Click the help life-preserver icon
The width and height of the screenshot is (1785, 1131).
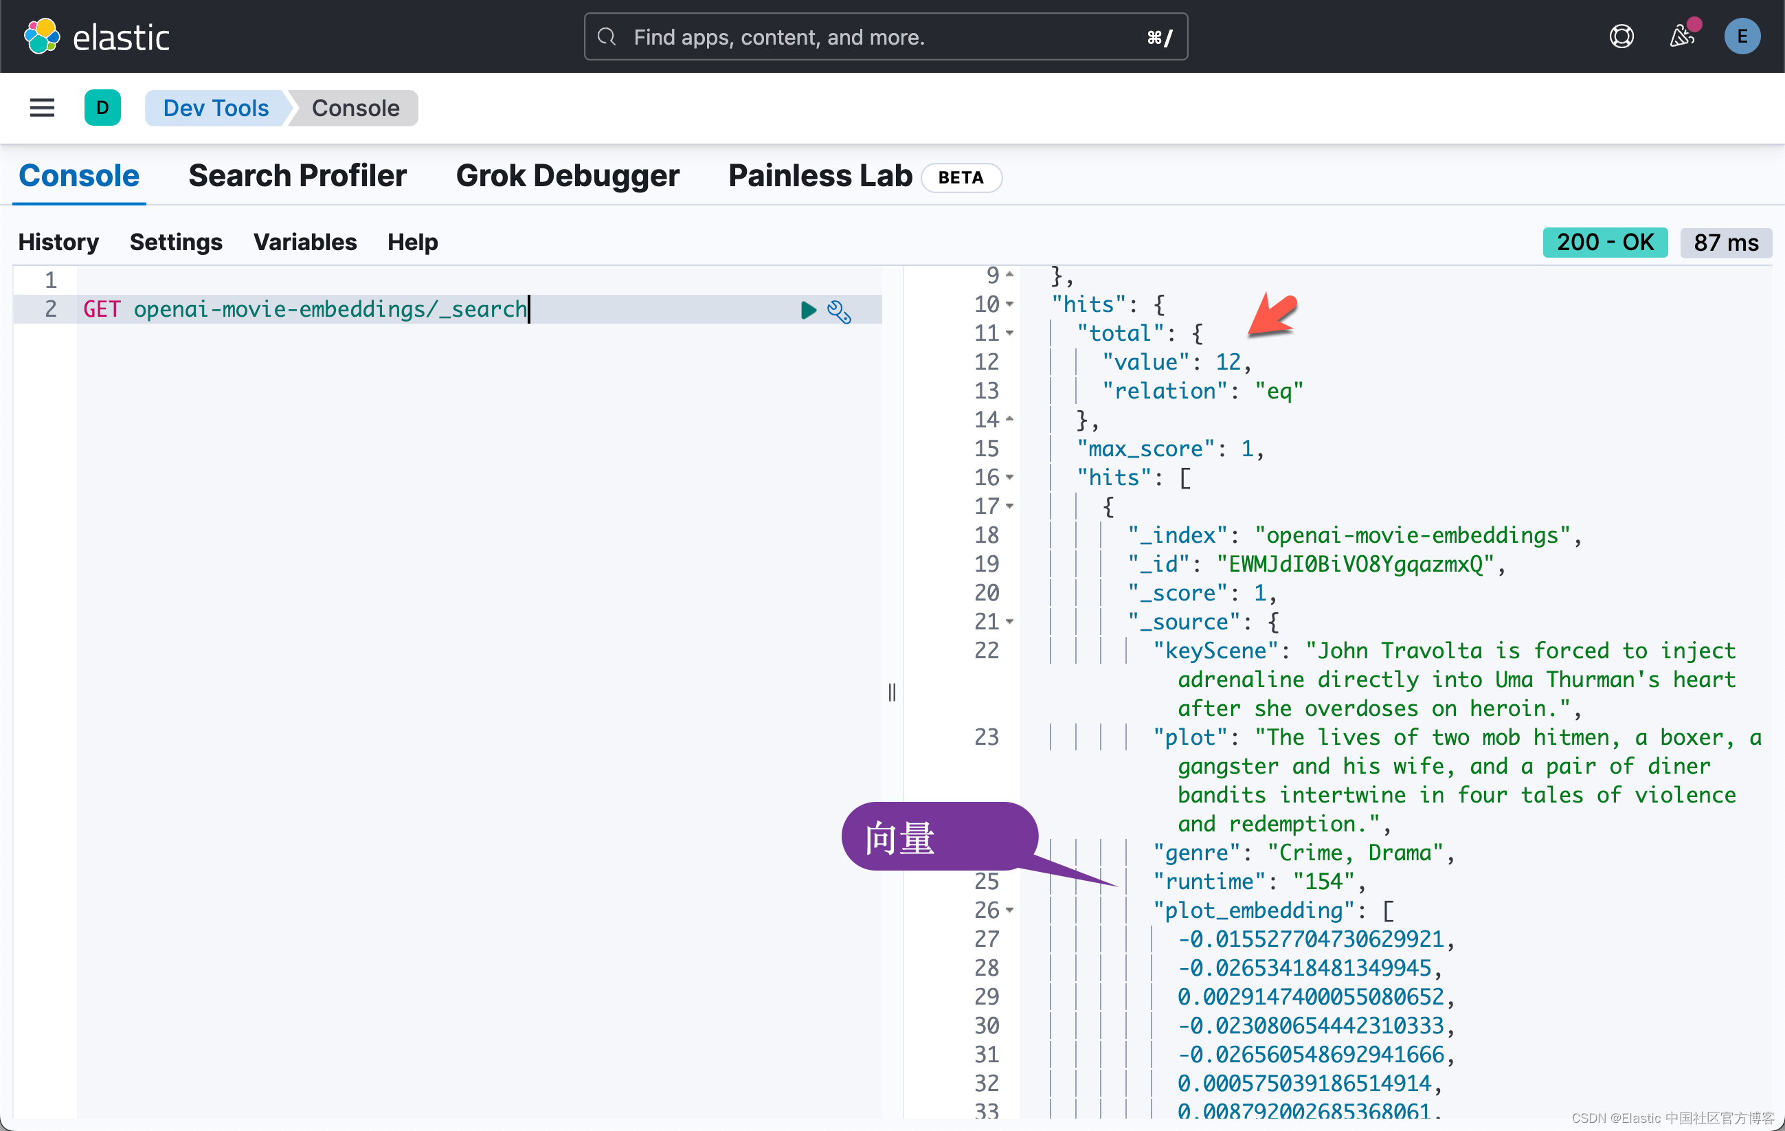click(x=1621, y=36)
